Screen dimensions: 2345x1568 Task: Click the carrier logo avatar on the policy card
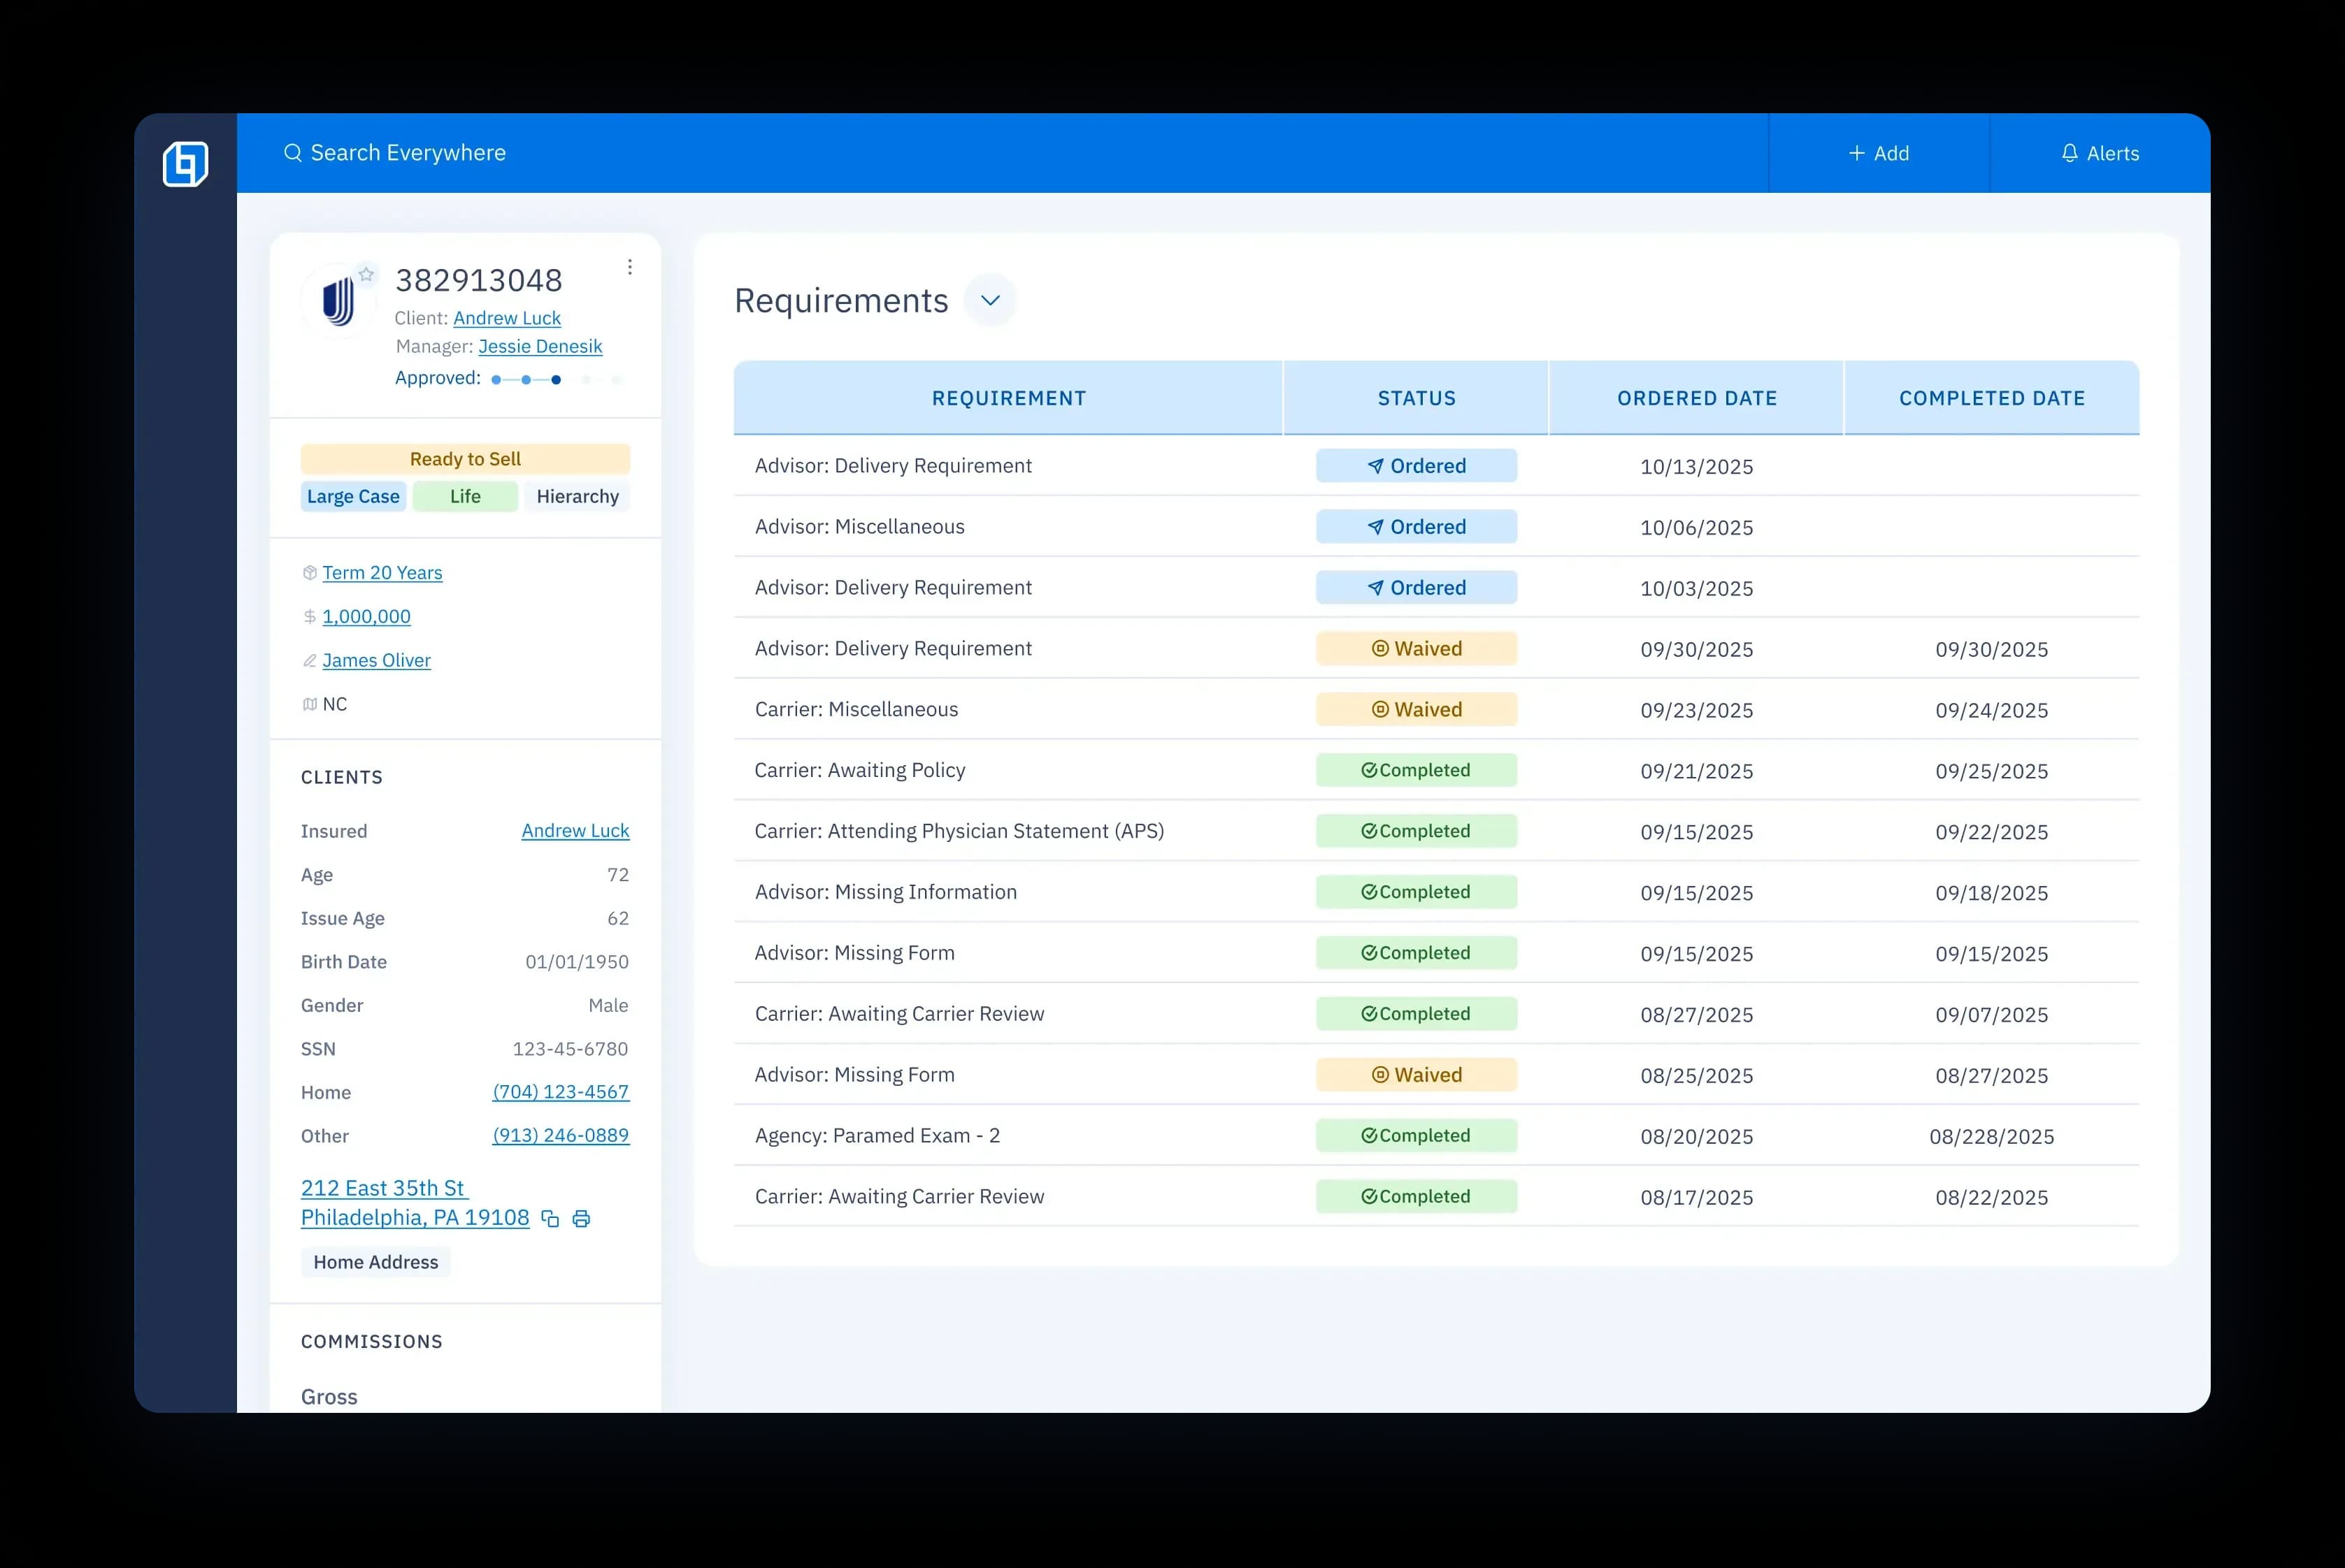click(338, 299)
